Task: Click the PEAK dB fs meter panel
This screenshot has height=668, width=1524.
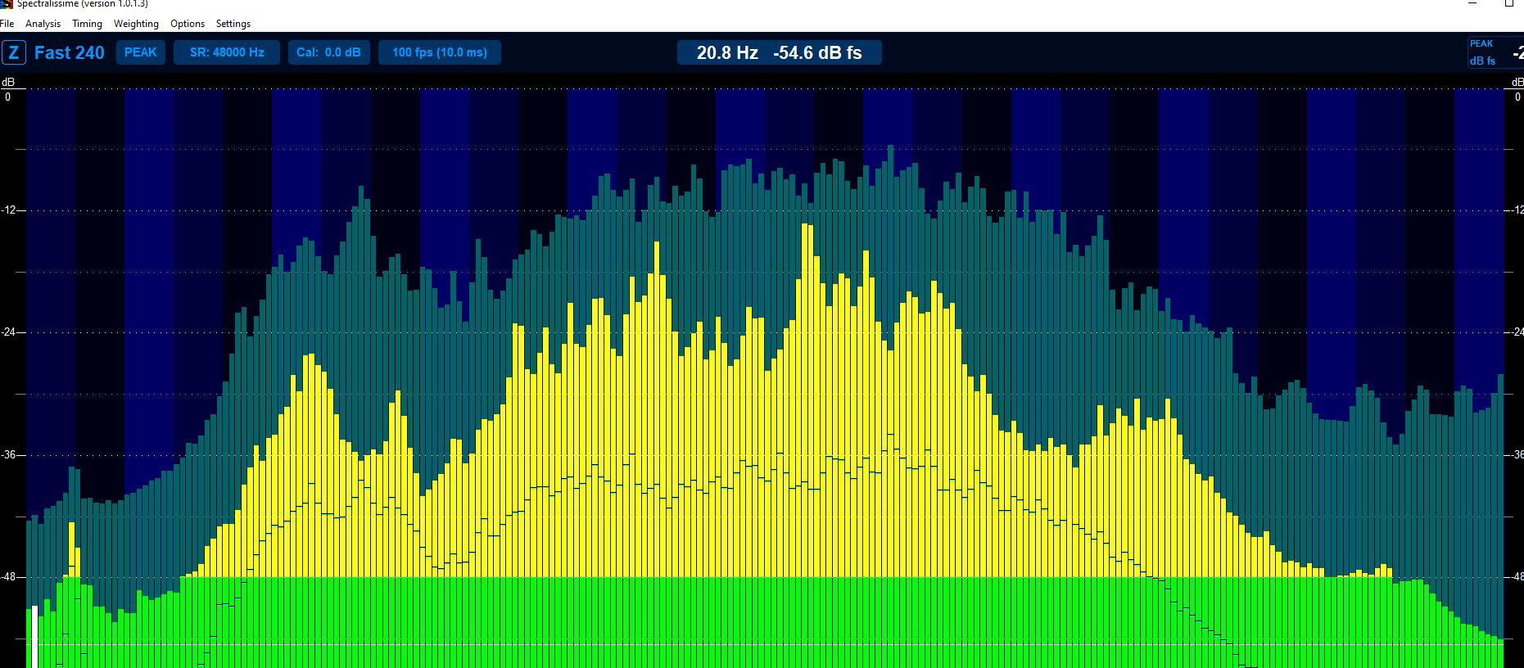Action: pyautogui.click(x=1495, y=52)
